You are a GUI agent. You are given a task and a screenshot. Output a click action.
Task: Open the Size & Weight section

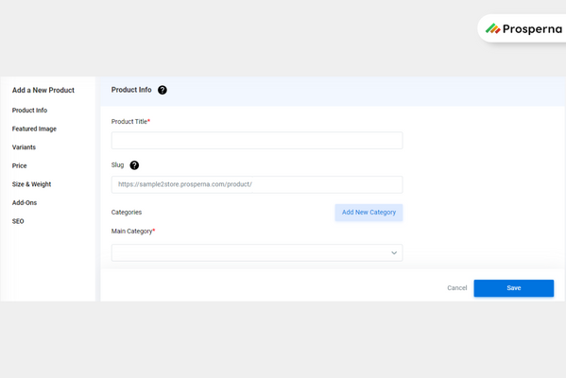pos(31,184)
